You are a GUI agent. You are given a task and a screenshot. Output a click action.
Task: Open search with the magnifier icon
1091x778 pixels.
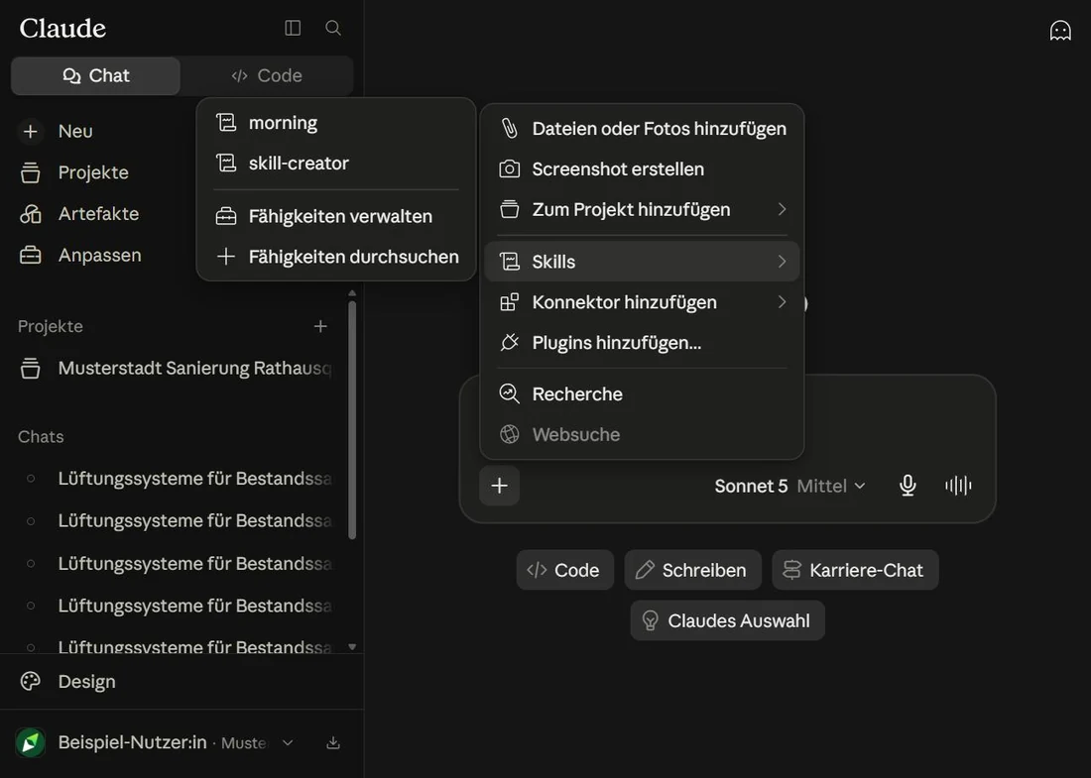pos(333,28)
